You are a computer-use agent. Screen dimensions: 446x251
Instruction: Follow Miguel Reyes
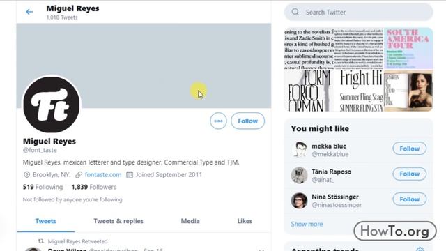pos(248,121)
